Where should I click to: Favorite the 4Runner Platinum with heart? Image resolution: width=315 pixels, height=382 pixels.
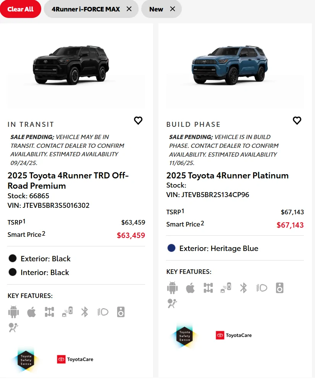[x=297, y=121]
